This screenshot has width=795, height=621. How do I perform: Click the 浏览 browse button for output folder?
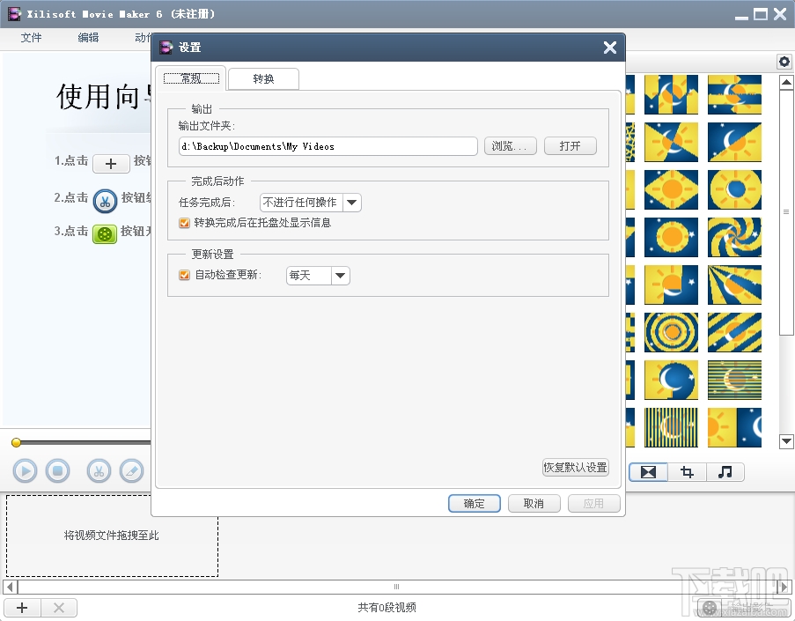[510, 146]
